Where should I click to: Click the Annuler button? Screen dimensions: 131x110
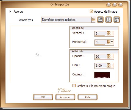click(x=65, y=97)
